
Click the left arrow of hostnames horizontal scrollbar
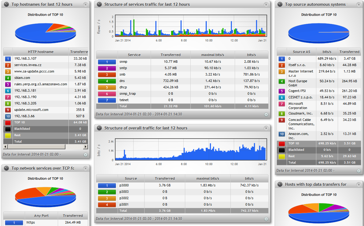[x=5, y=147]
